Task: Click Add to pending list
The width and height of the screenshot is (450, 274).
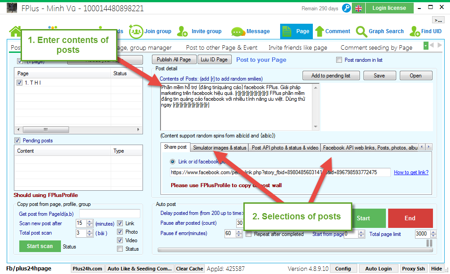Action: (x=331, y=75)
